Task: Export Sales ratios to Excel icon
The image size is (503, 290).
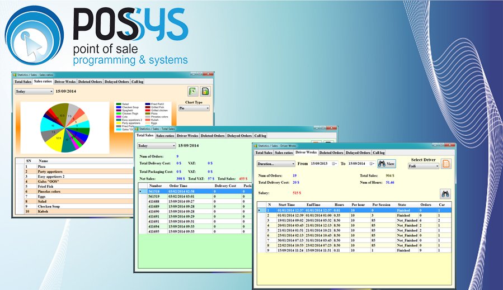Action: pyautogui.click(x=193, y=91)
